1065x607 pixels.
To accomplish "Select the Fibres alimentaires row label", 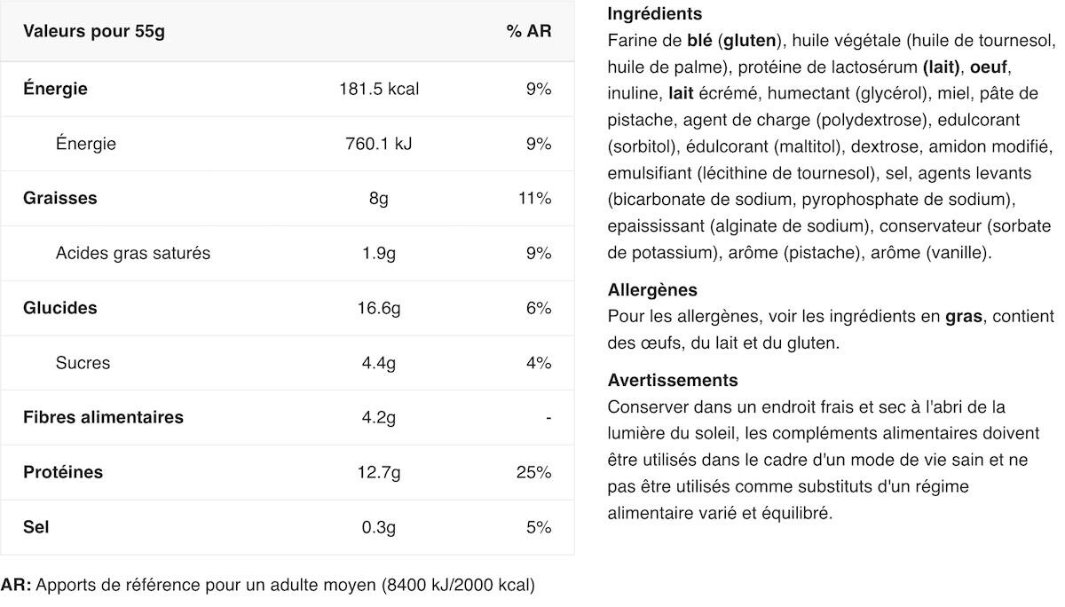I will coord(103,417).
